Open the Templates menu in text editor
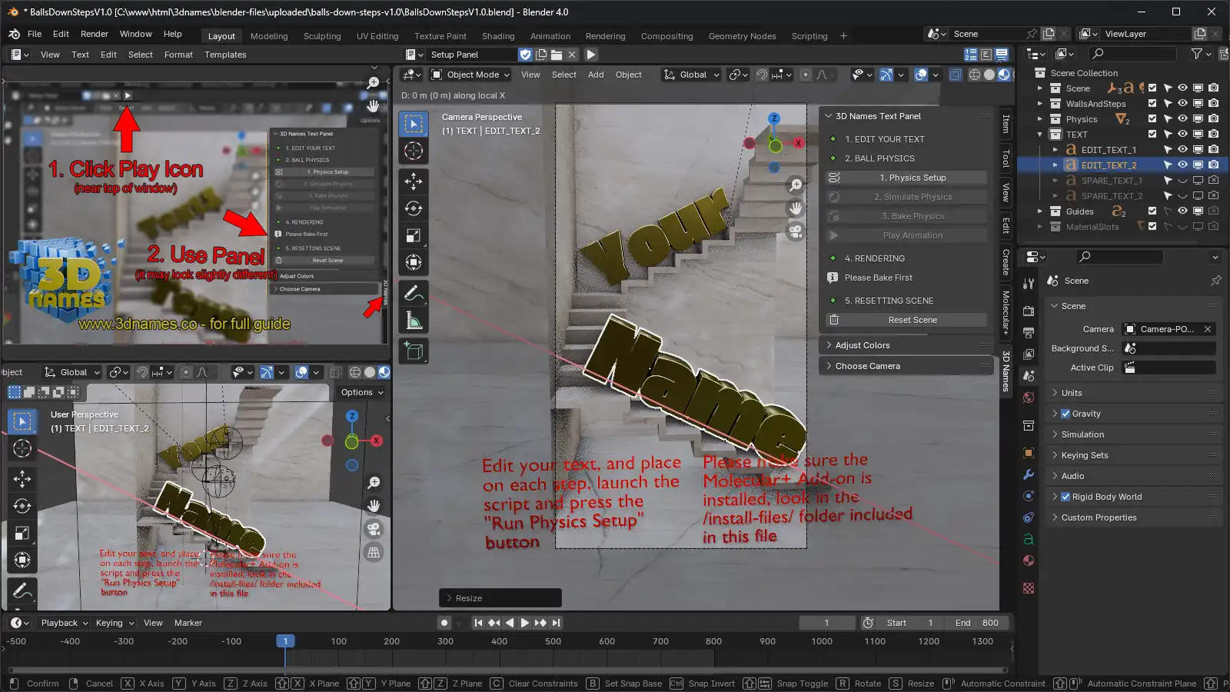The height and width of the screenshot is (692, 1230). 225,55
